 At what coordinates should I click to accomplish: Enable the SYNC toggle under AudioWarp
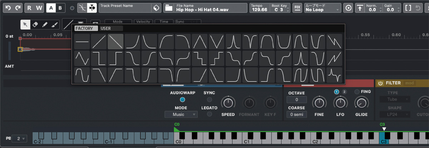point(209,100)
